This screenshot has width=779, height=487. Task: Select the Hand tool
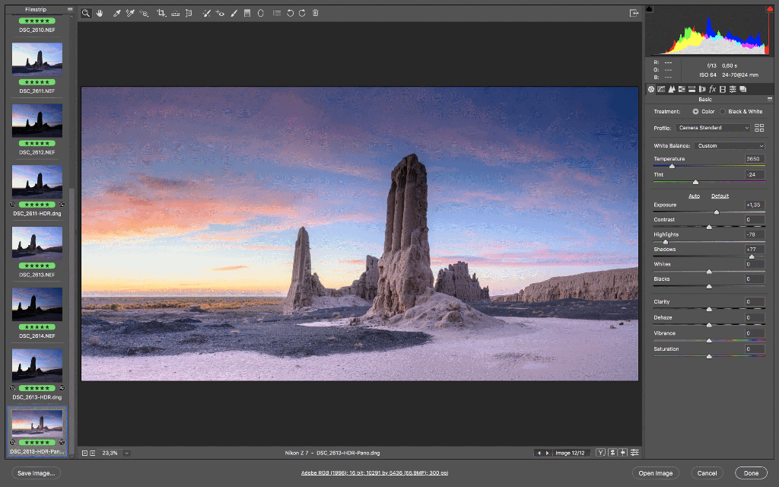[x=100, y=13]
